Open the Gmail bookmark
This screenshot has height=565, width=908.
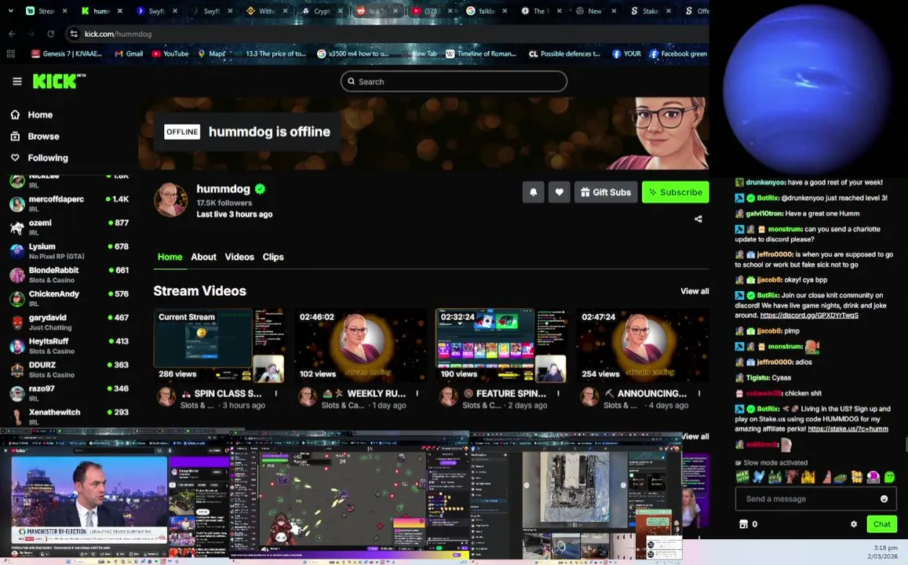click(x=129, y=54)
